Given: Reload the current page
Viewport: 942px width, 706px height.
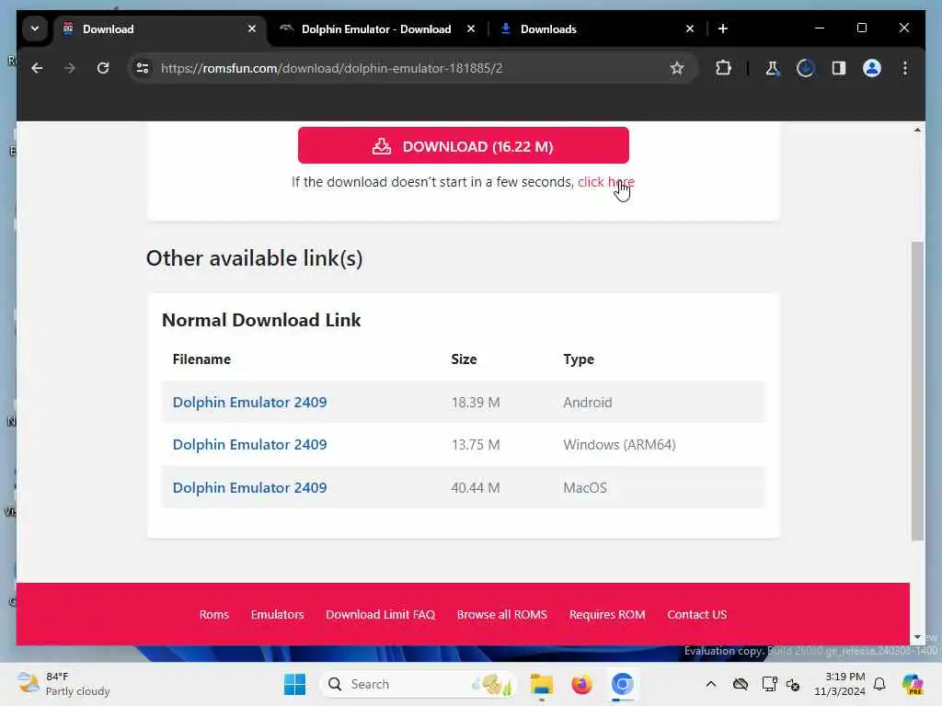Looking at the screenshot, I should [103, 68].
